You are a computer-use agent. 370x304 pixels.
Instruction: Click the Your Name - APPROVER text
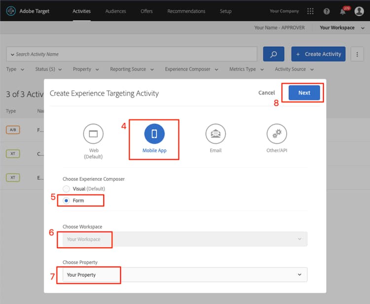(279, 28)
